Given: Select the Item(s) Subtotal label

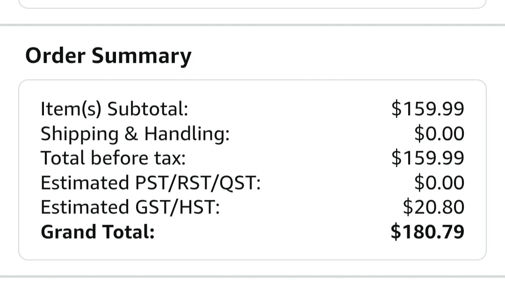Looking at the screenshot, I should coord(114,109).
